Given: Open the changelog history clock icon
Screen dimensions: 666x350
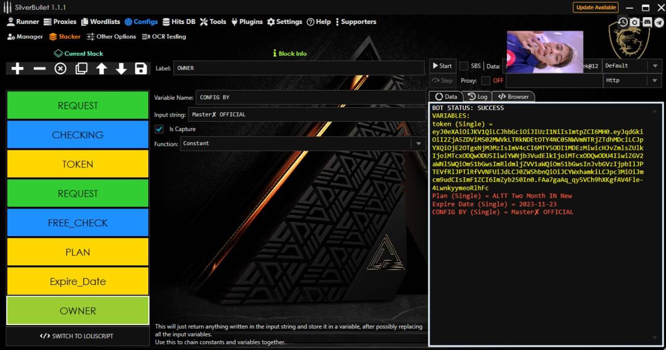Looking at the screenshot, I should (x=623, y=22).
